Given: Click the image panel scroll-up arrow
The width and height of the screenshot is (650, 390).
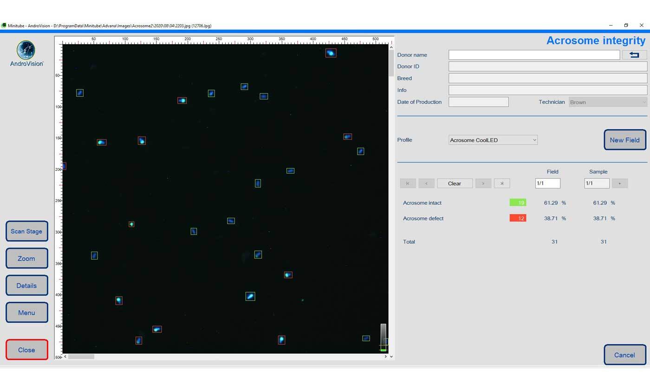Looking at the screenshot, I should [391, 47].
